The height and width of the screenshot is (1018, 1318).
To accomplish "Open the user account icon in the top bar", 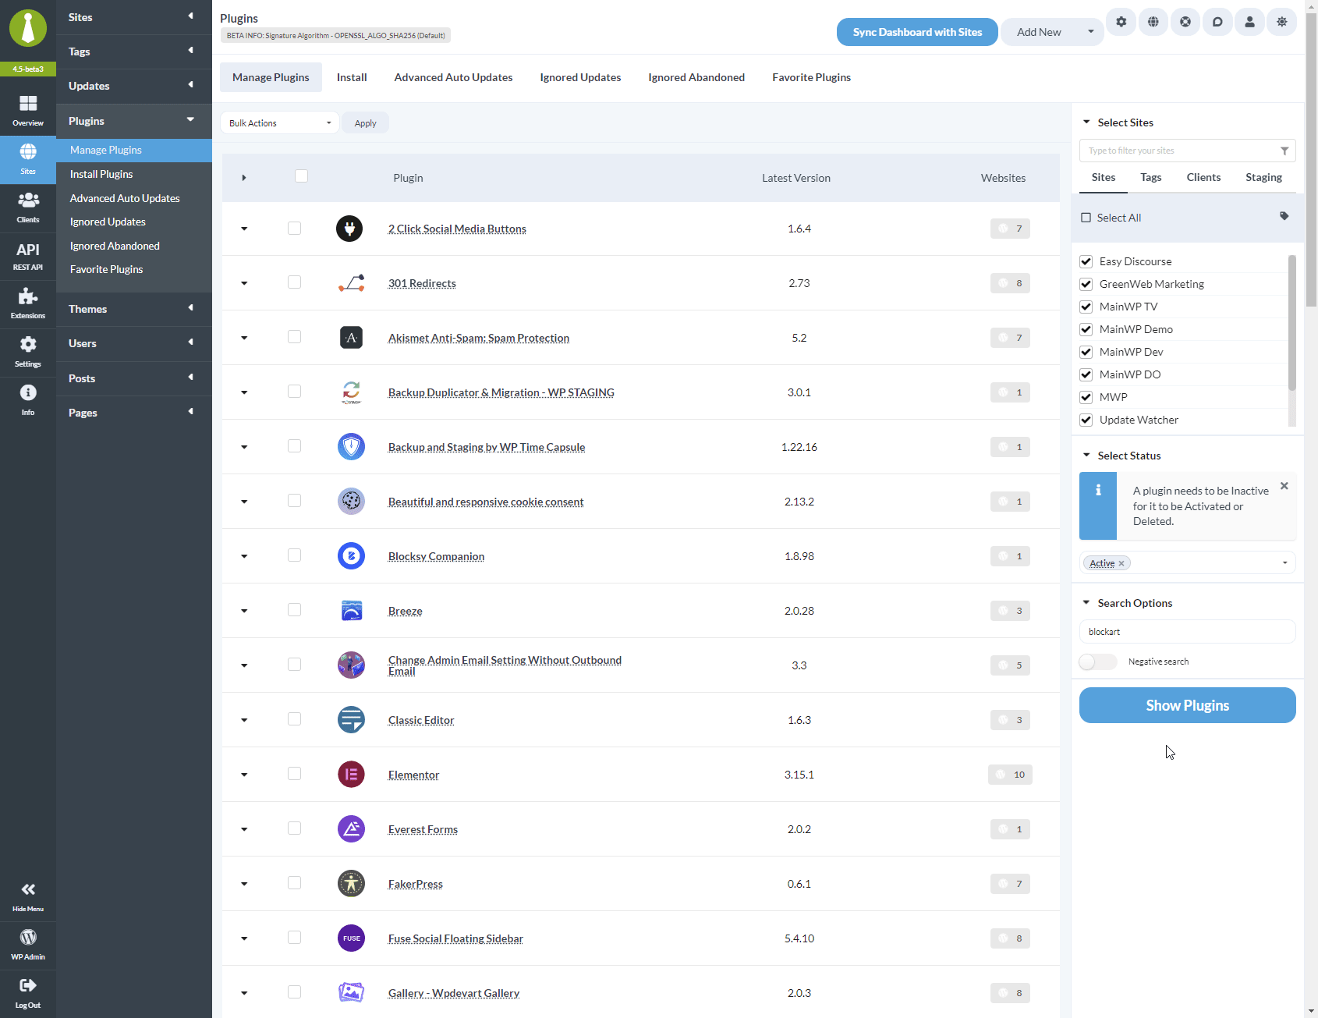I will 1249,22.
